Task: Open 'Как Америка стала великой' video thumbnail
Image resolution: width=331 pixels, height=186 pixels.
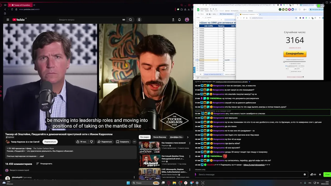Action: [x=149, y=148]
